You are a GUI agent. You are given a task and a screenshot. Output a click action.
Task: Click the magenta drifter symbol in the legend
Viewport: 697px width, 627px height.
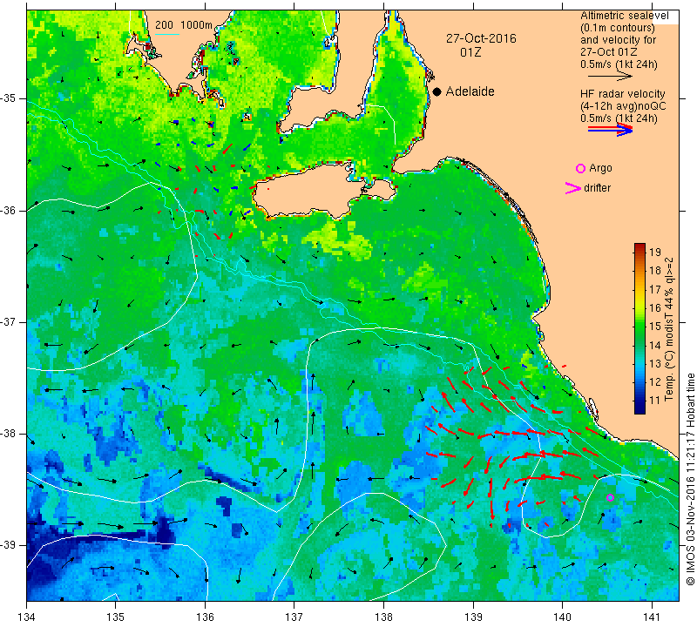[573, 188]
